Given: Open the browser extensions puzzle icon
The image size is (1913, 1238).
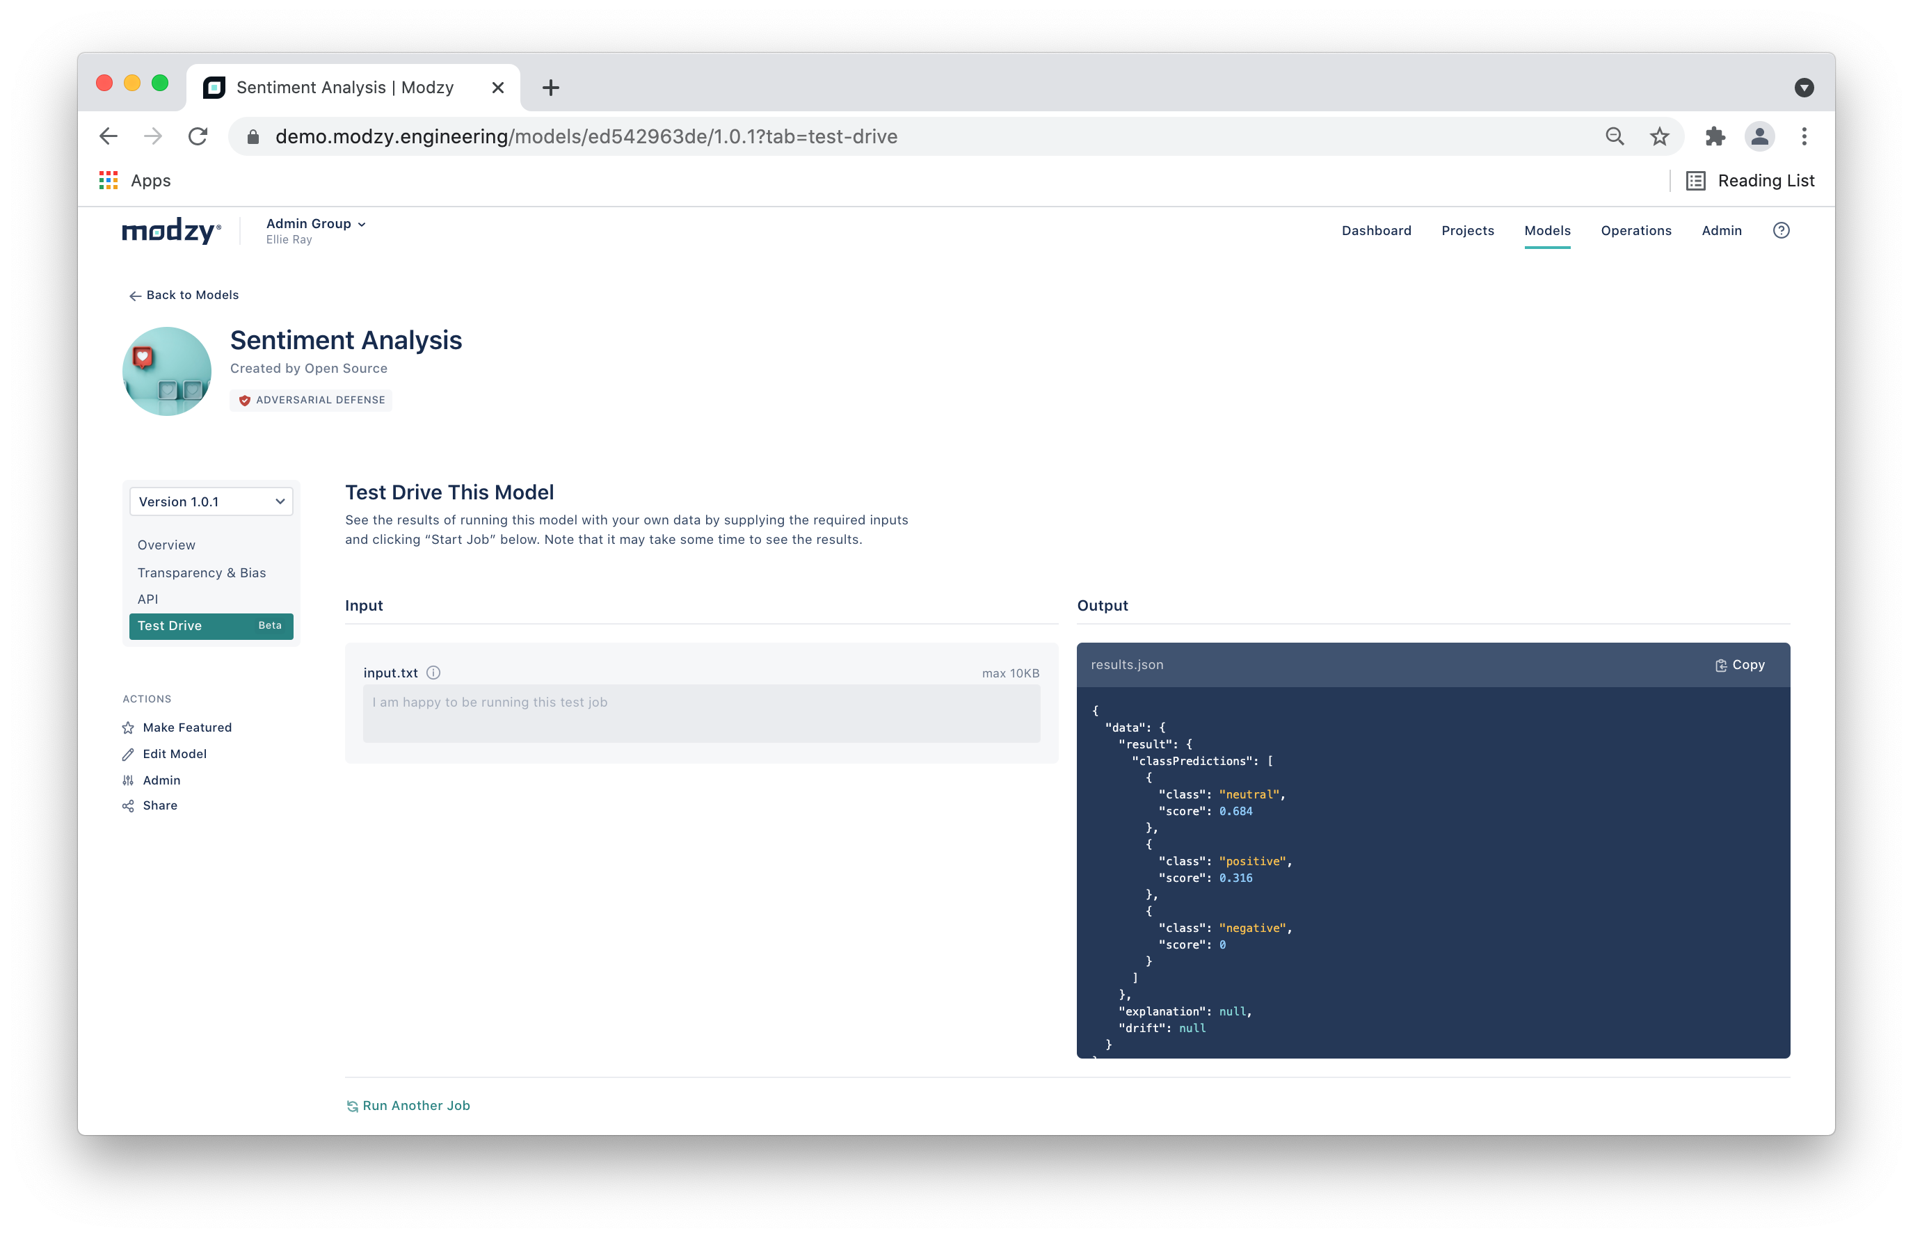Looking at the screenshot, I should pos(1715,136).
